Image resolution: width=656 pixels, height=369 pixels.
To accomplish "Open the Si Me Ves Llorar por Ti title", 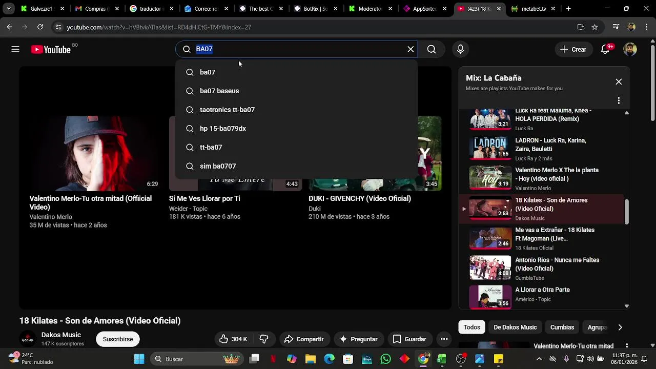I will click(204, 198).
